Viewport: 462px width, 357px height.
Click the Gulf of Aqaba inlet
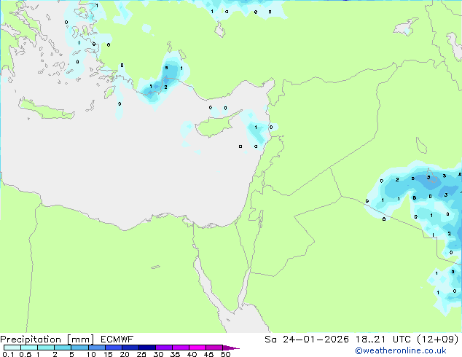pos(245,287)
